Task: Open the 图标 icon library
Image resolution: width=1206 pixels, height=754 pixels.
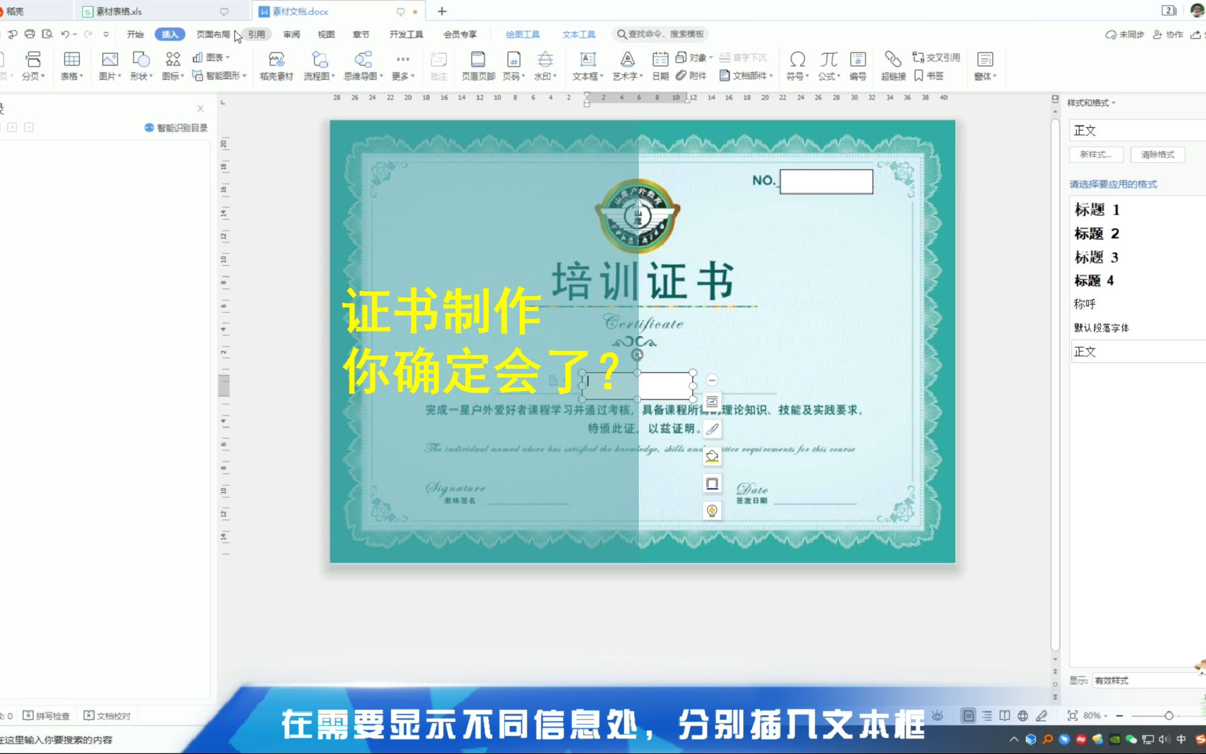Action: click(173, 66)
